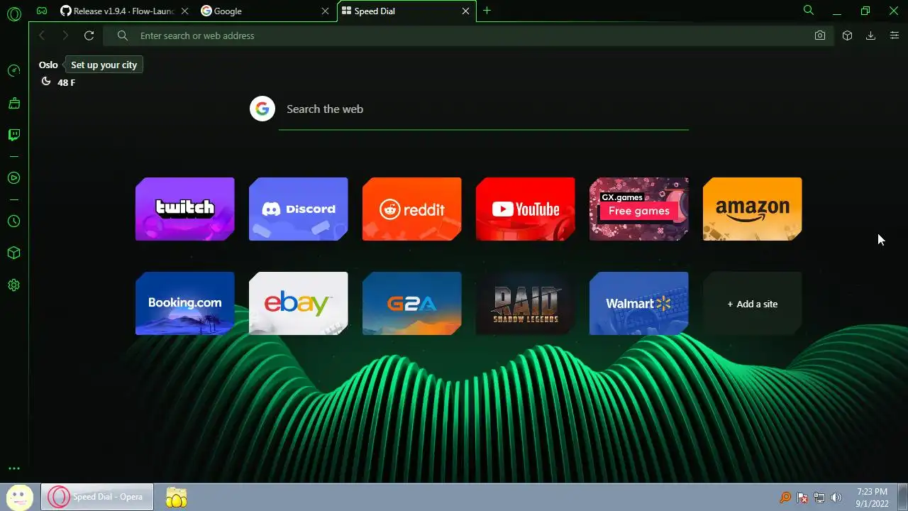Screen dimensions: 908x511
Task: Open extensions cube in address bar
Action: 847,35
